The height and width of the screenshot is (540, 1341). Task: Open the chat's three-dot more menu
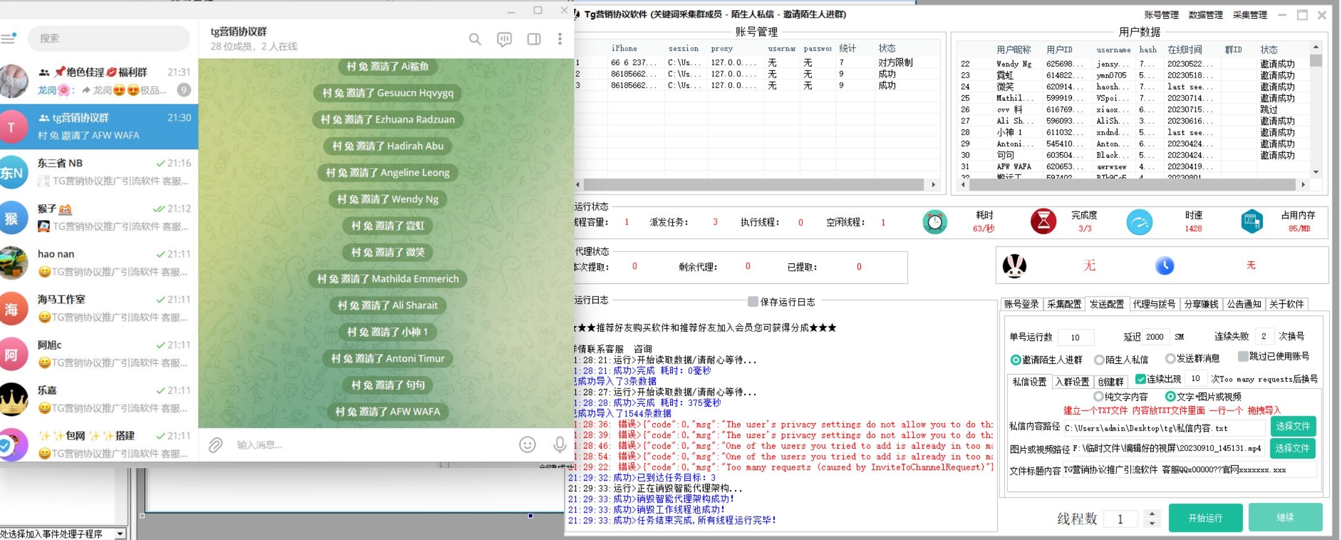click(x=559, y=39)
